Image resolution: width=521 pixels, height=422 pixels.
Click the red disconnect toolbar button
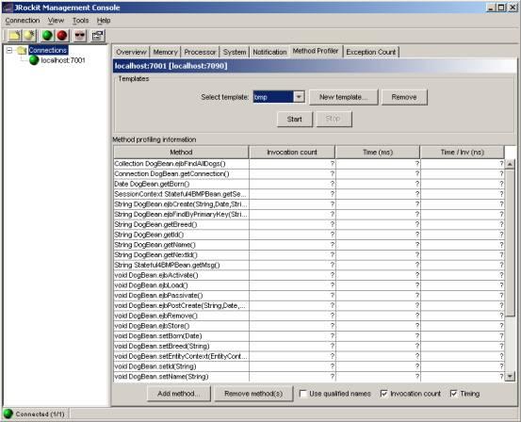[62, 35]
